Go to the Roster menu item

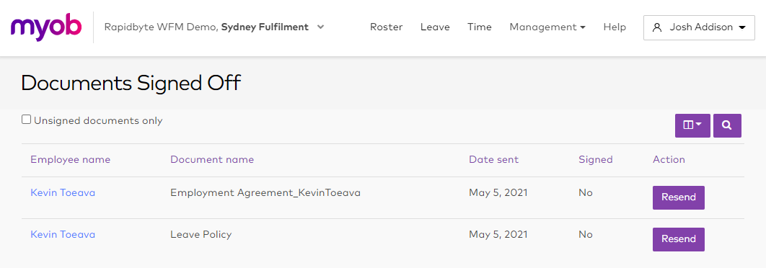(x=386, y=27)
